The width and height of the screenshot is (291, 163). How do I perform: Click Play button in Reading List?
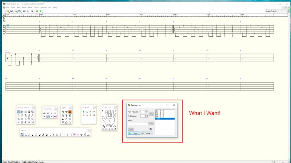click(x=134, y=133)
